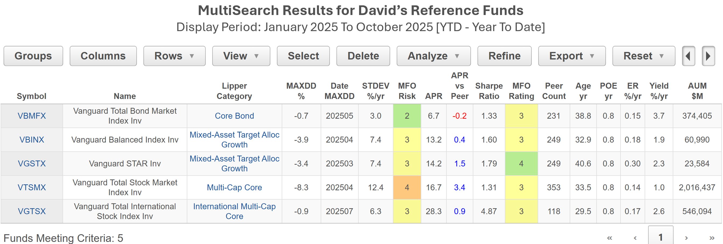
Task: Go to previous page of results
Action: click(635, 238)
